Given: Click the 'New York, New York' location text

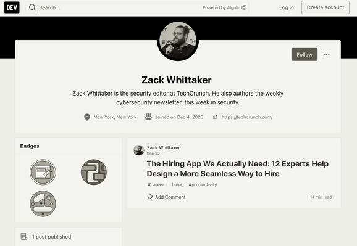Looking at the screenshot, I should (115, 117).
